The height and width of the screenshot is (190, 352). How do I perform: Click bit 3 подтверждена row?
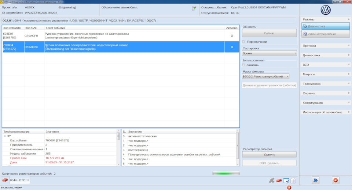tap(179, 150)
